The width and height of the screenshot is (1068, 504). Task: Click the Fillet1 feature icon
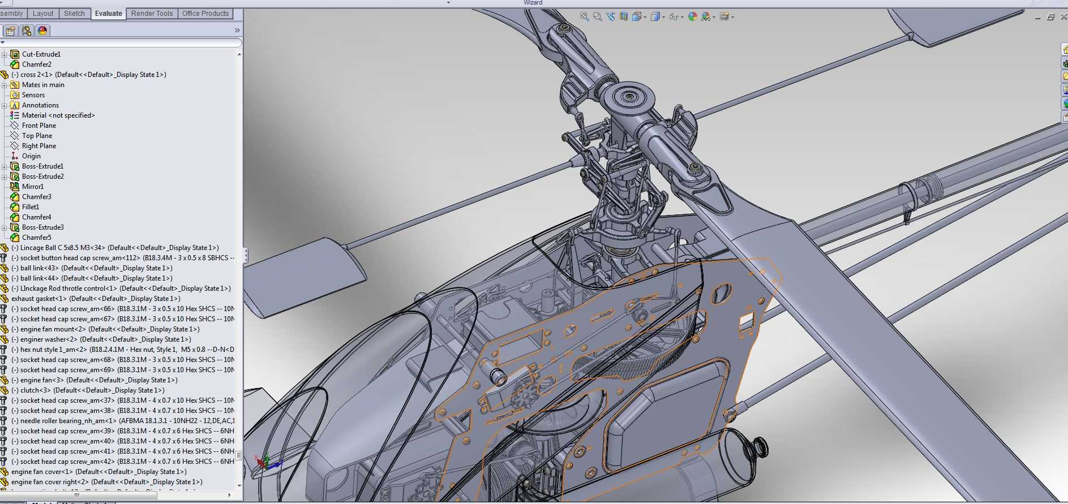(15, 207)
